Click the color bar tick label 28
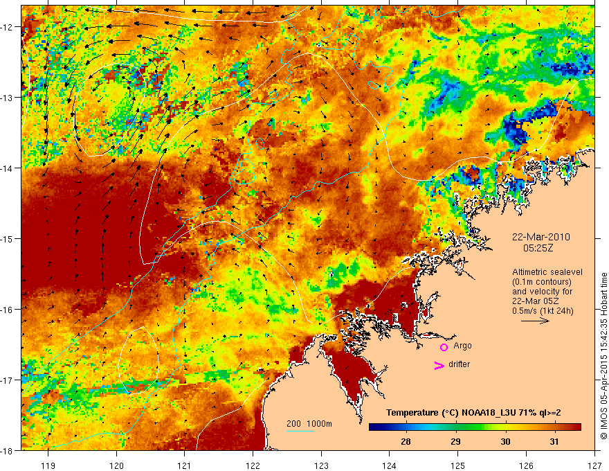 tap(406, 442)
